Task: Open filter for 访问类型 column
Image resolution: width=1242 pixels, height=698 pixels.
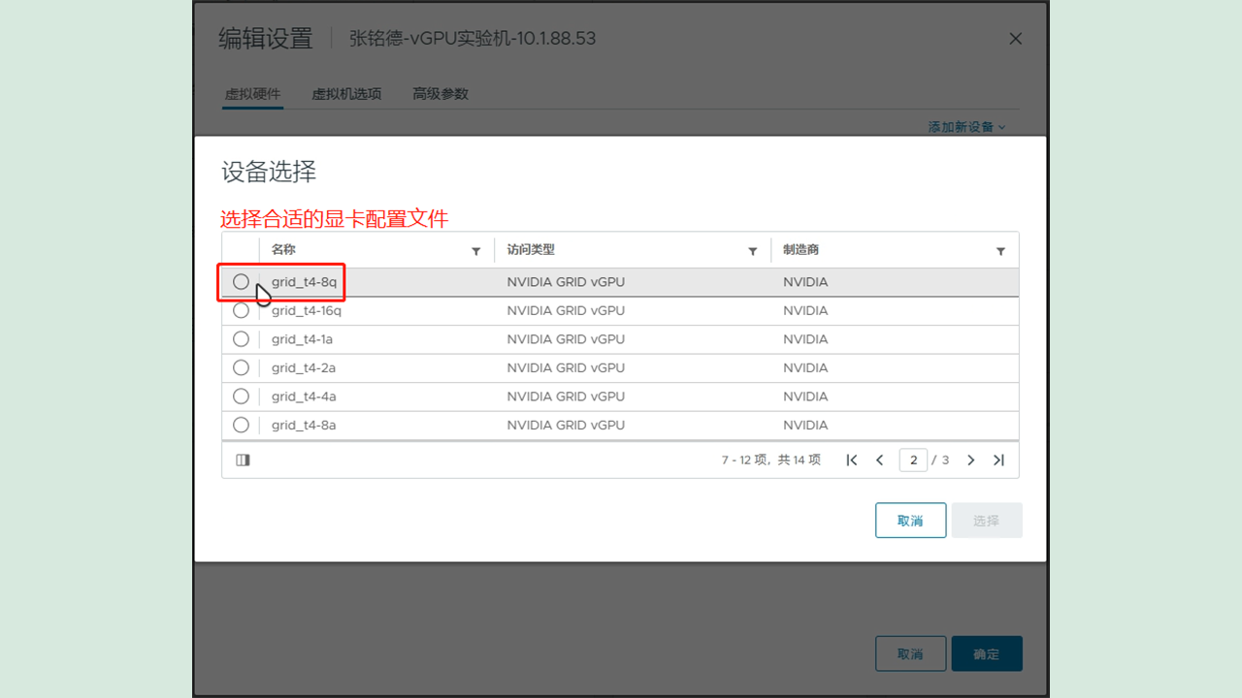Action: (752, 251)
